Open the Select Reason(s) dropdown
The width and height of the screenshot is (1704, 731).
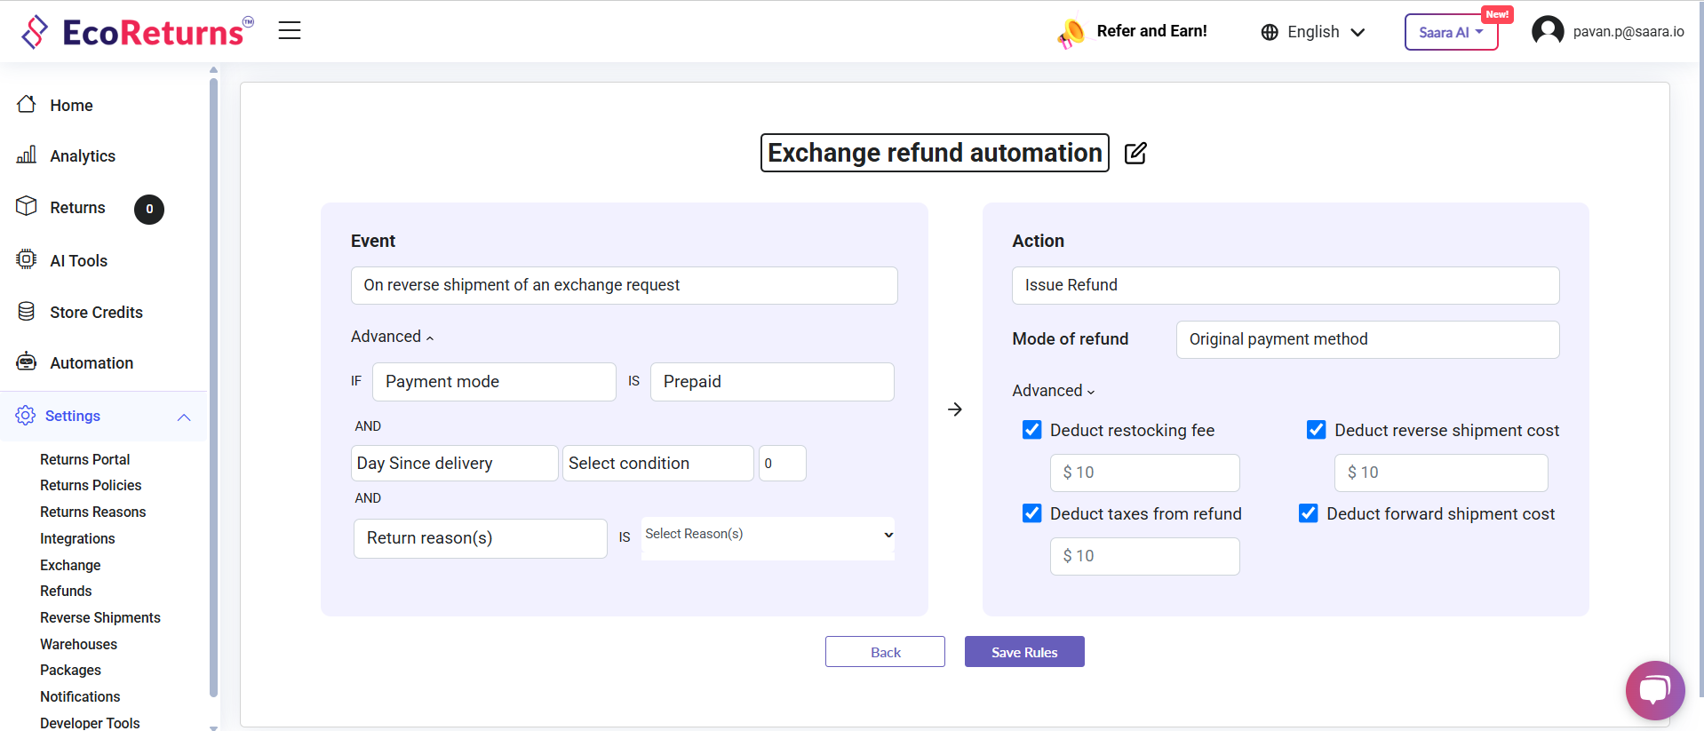click(768, 535)
